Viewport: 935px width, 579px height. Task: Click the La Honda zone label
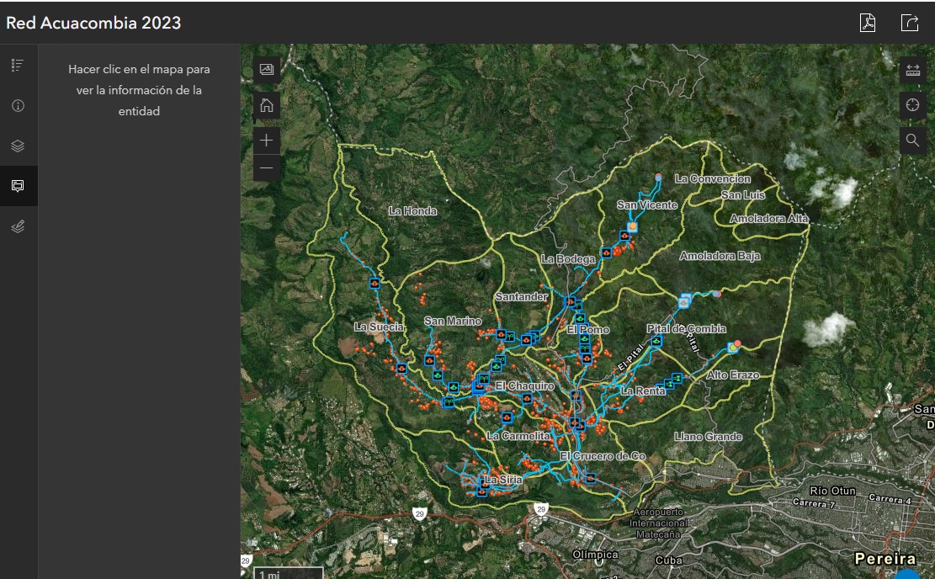point(412,211)
